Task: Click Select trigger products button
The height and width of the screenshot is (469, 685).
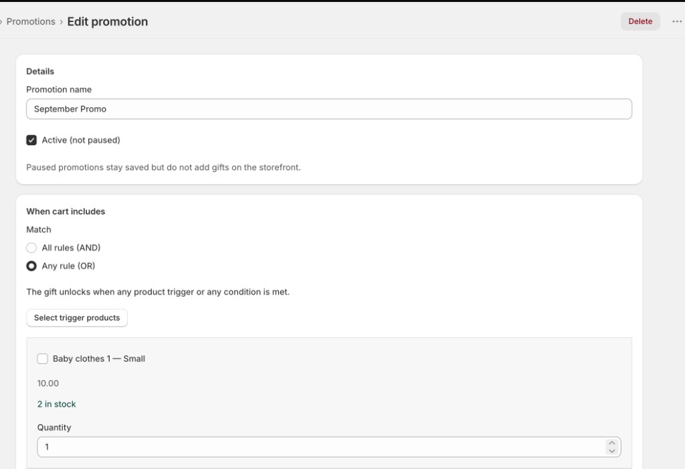Action: pos(77,318)
